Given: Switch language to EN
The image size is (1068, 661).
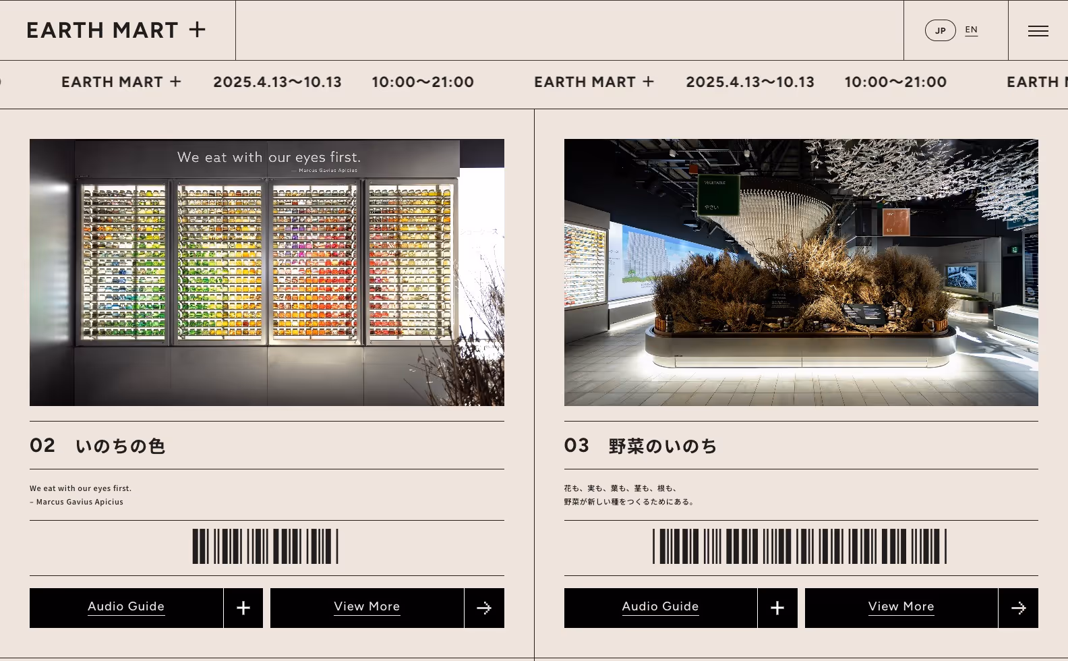Looking at the screenshot, I should pos(971,30).
